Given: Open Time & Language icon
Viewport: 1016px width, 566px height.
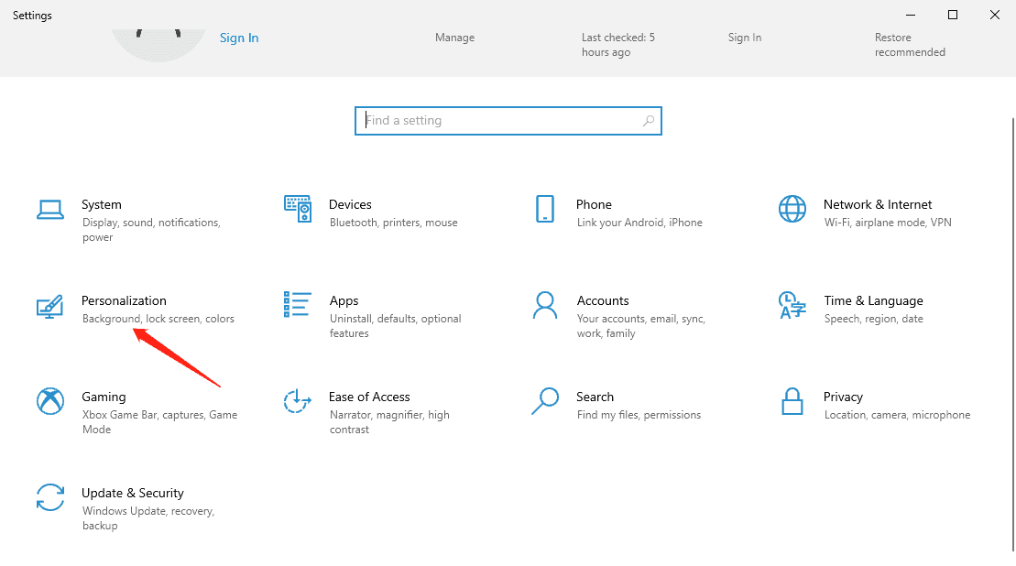Looking at the screenshot, I should pyautogui.click(x=792, y=305).
